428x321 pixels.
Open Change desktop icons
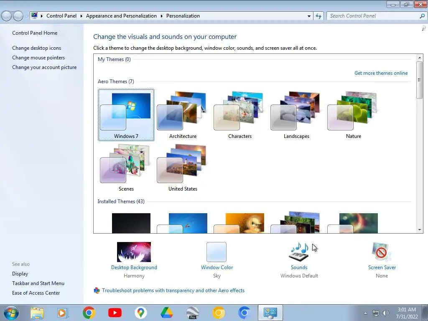tap(37, 48)
